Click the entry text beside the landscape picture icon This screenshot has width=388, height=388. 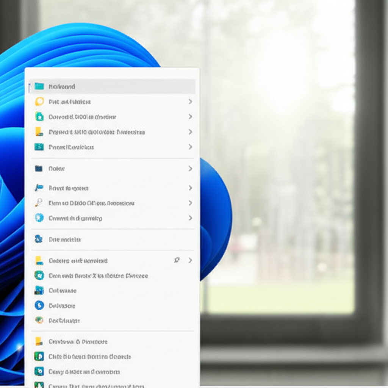point(63,291)
